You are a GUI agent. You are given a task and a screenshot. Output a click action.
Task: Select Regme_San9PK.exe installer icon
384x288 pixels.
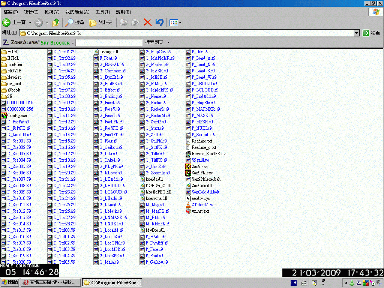(x=188, y=153)
